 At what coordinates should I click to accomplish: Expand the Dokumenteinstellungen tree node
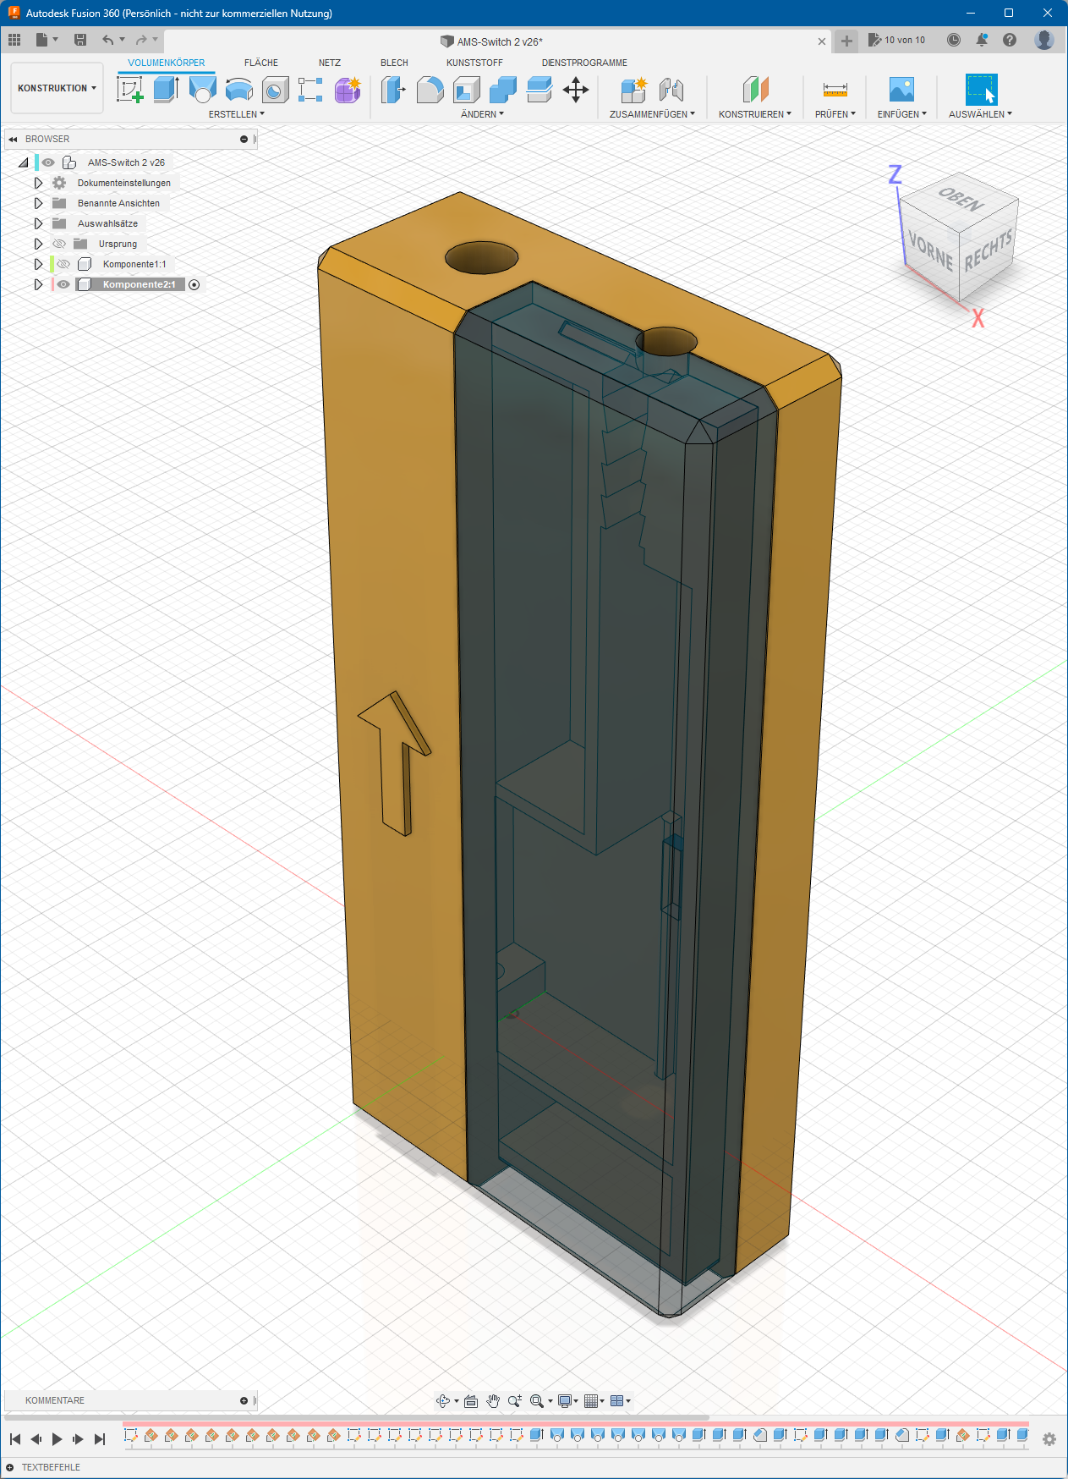[x=38, y=183]
